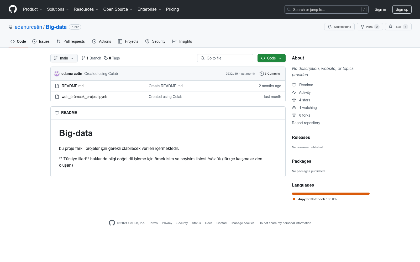Click the footer Status link
The image size is (420, 262).
click(196, 223)
